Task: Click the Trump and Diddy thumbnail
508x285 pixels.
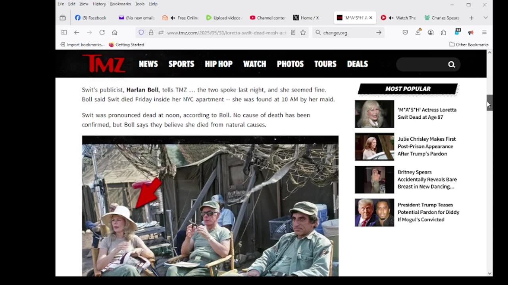Action: [374, 213]
